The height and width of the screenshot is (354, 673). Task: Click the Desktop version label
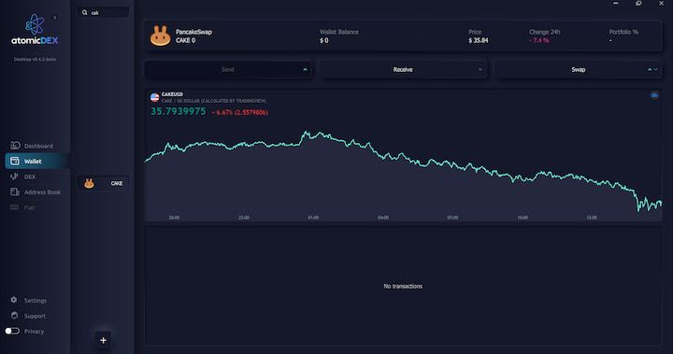pos(35,59)
